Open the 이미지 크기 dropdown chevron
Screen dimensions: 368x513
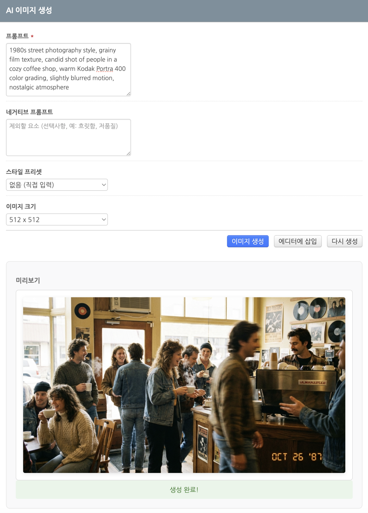click(104, 220)
